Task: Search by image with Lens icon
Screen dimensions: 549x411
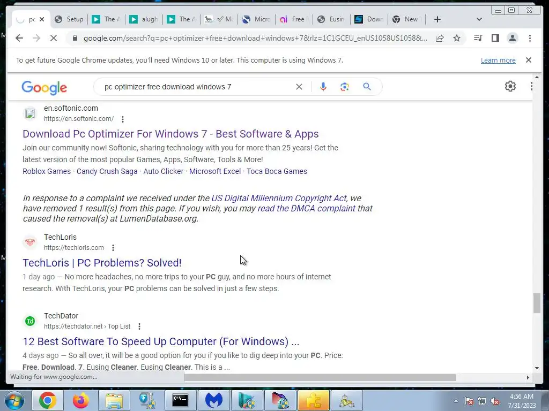Action: 345,87
